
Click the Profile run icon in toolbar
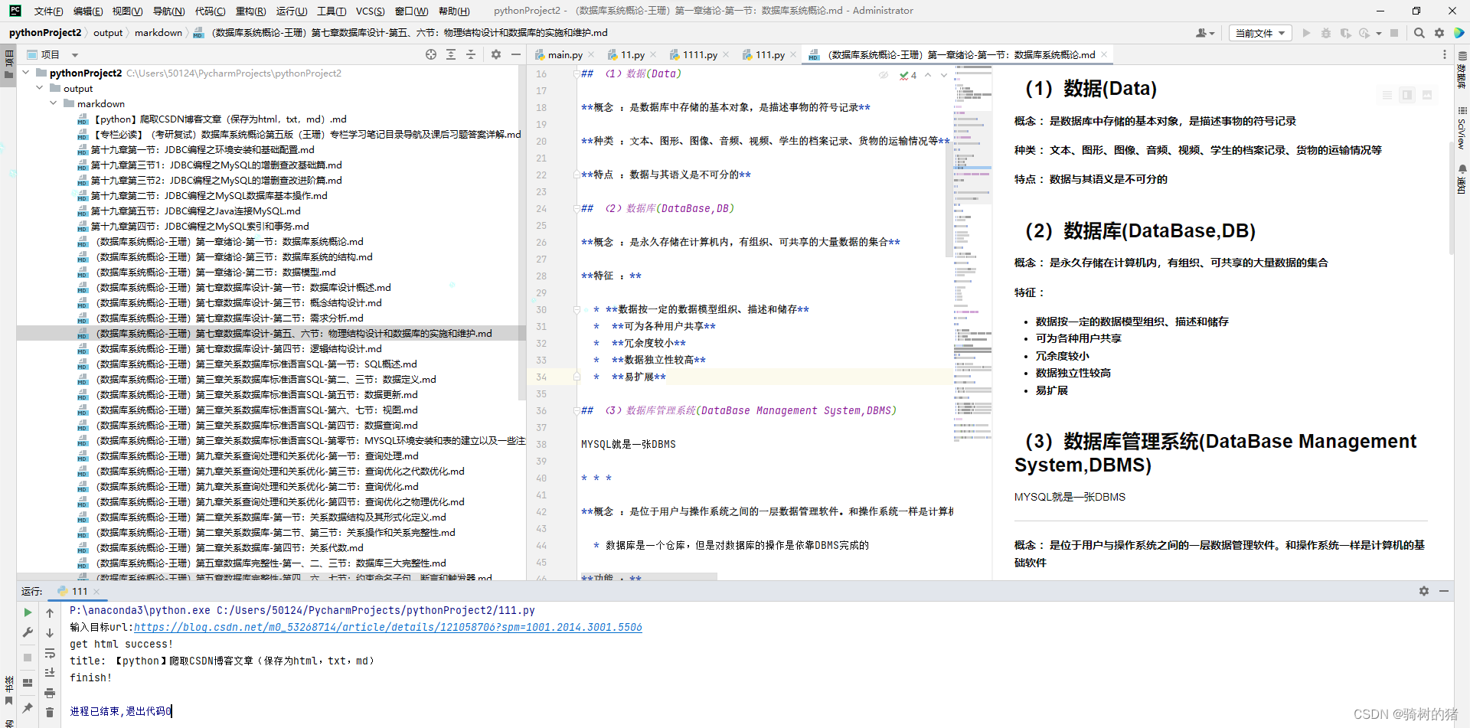pos(1364,33)
